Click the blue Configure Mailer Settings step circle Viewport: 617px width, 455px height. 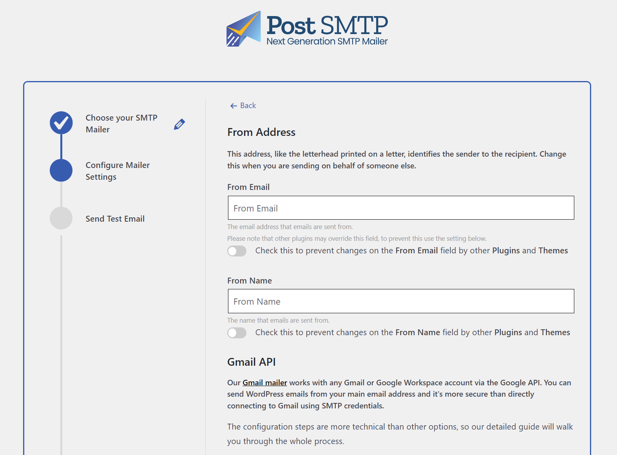pos(61,170)
